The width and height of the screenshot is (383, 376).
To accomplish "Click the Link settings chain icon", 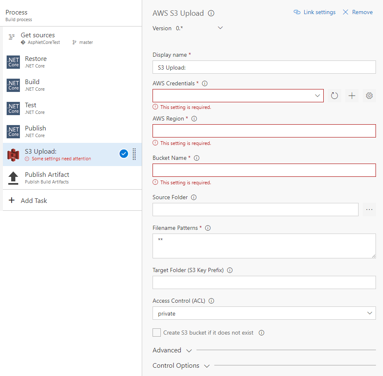I will [297, 12].
